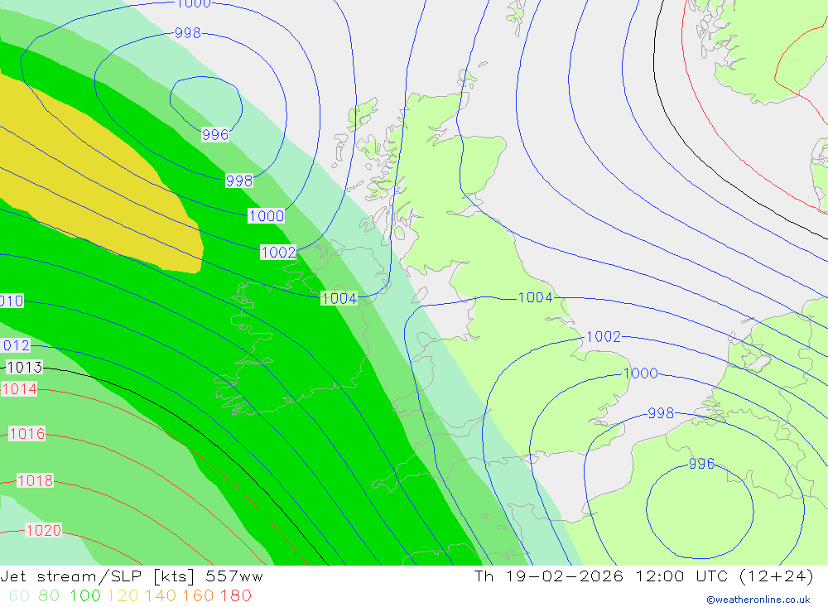Click the 80 kts legend value

coord(49,595)
